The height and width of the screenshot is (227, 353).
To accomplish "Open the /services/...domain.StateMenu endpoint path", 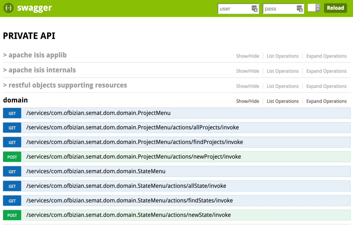I will [x=96, y=171].
